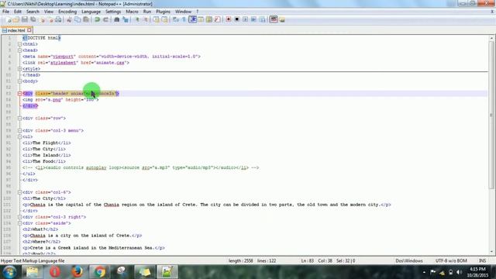
Task: Click the Cut scissors toolbar icon
Action: click(69, 19)
